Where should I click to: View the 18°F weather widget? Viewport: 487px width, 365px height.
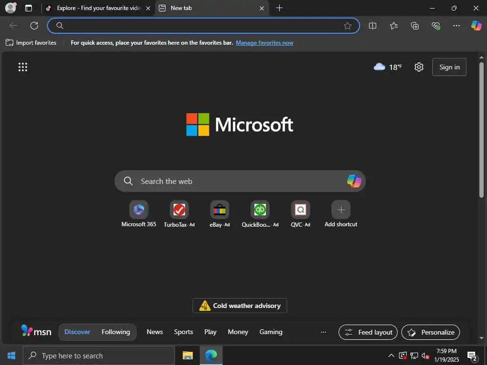tap(388, 67)
